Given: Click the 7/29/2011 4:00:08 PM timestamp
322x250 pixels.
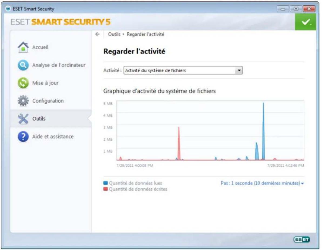Looking at the screenshot, I should tap(135, 165).
